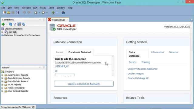Open the Edit menu
194x109 pixels.
[9, 8]
